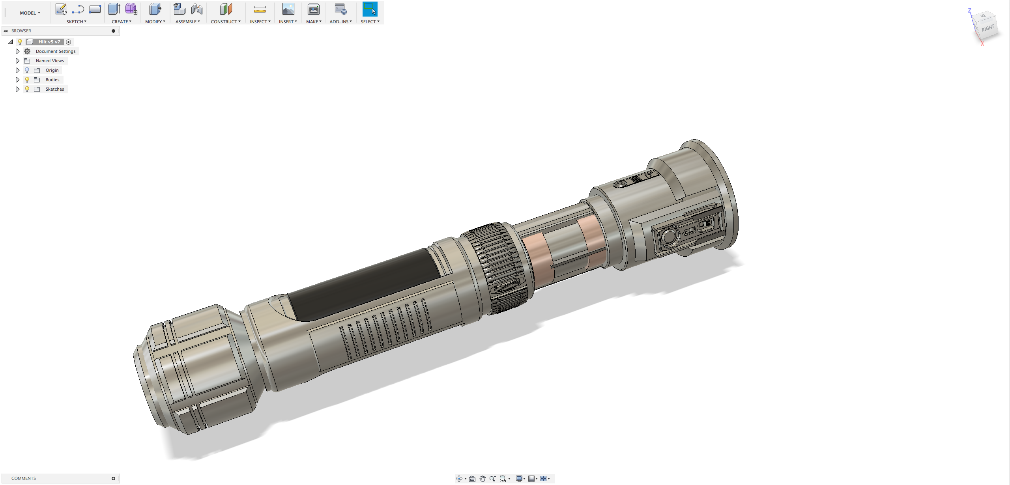Pick the Line sketch tool
The height and width of the screenshot is (485, 1010).
point(78,9)
